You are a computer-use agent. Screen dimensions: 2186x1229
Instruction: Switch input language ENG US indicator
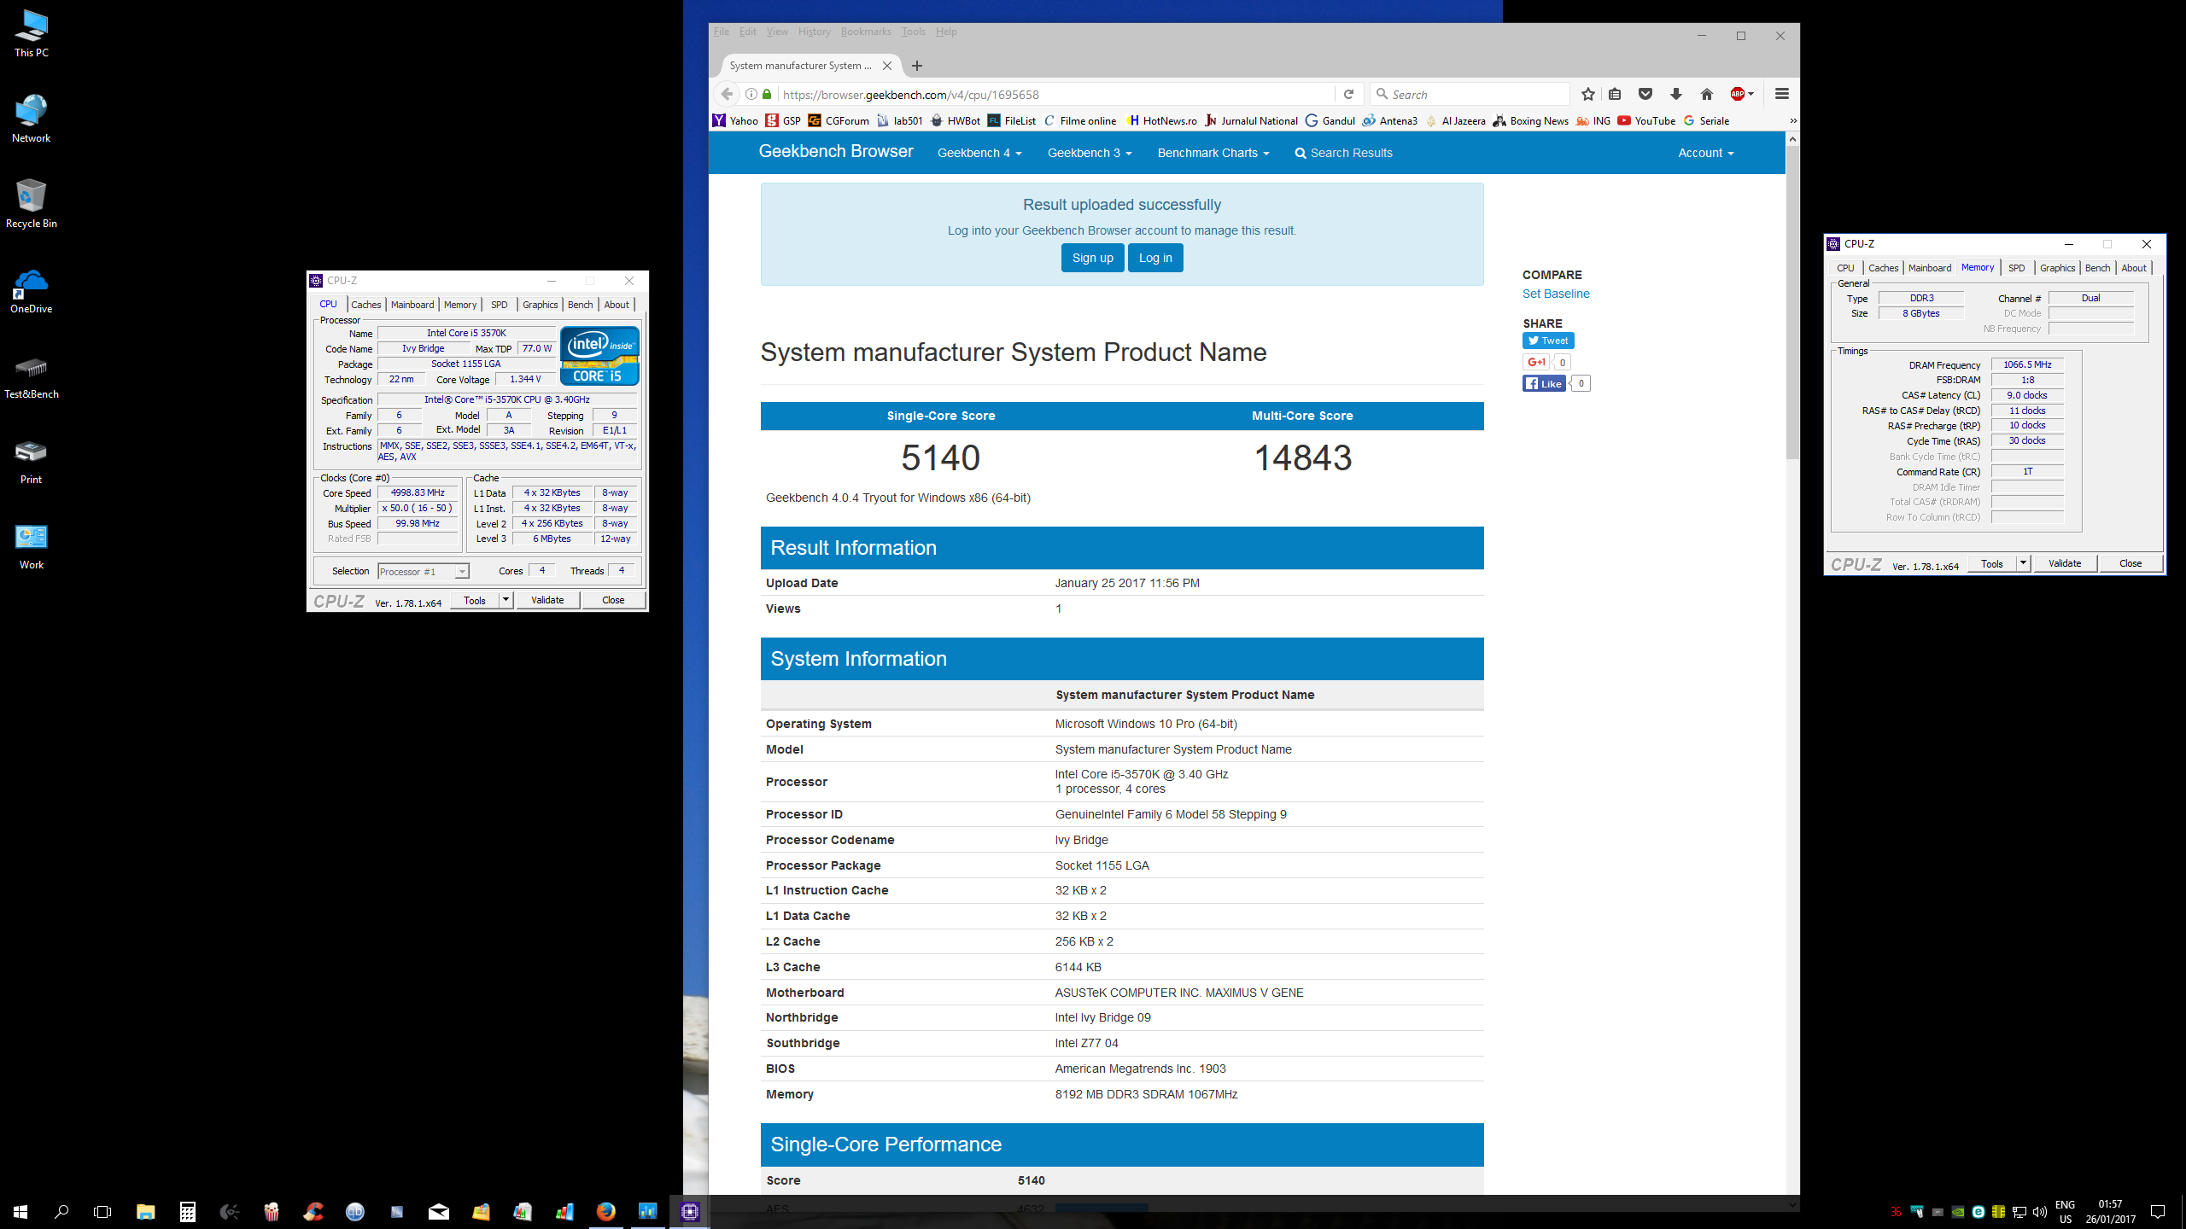point(2065,1211)
